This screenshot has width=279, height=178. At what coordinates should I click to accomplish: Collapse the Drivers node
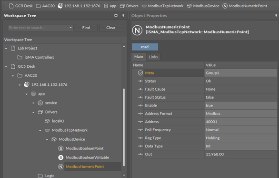coord(33,112)
